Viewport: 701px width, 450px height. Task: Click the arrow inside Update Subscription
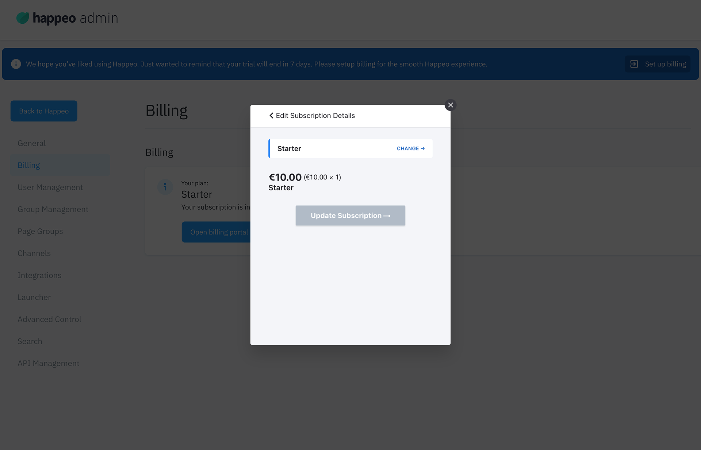tap(387, 216)
